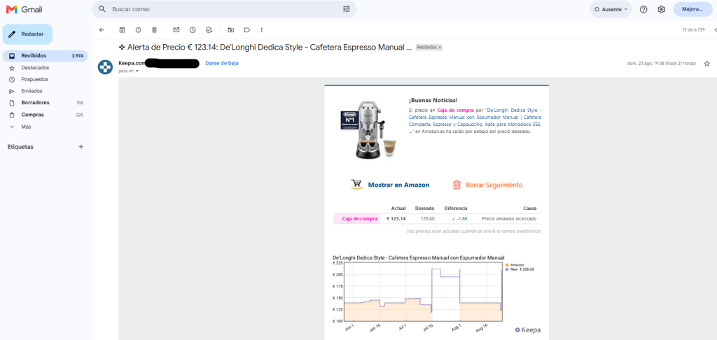Screen dimensions: 717x340
Task: Click the Mejorar upgrade button
Action: [x=692, y=9]
